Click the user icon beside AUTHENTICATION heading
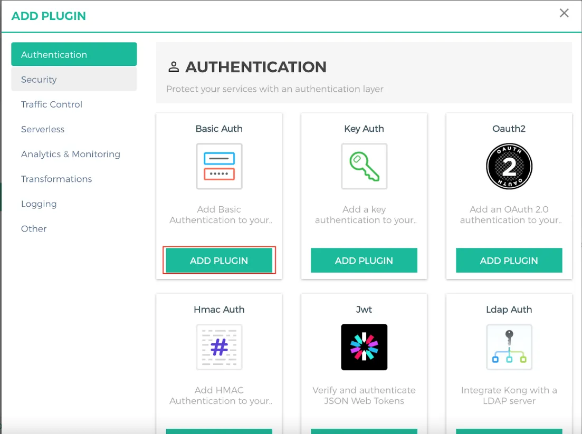Screen dimensions: 582x434 point(174,67)
